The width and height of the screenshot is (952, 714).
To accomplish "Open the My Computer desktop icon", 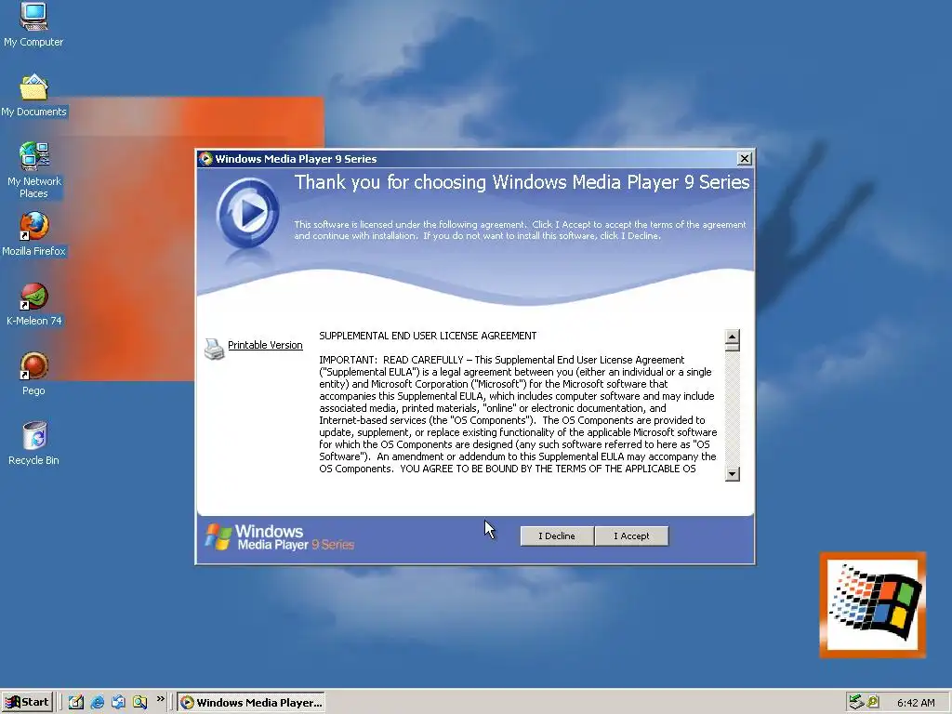I will pyautogui.click(x=33, y=24).
